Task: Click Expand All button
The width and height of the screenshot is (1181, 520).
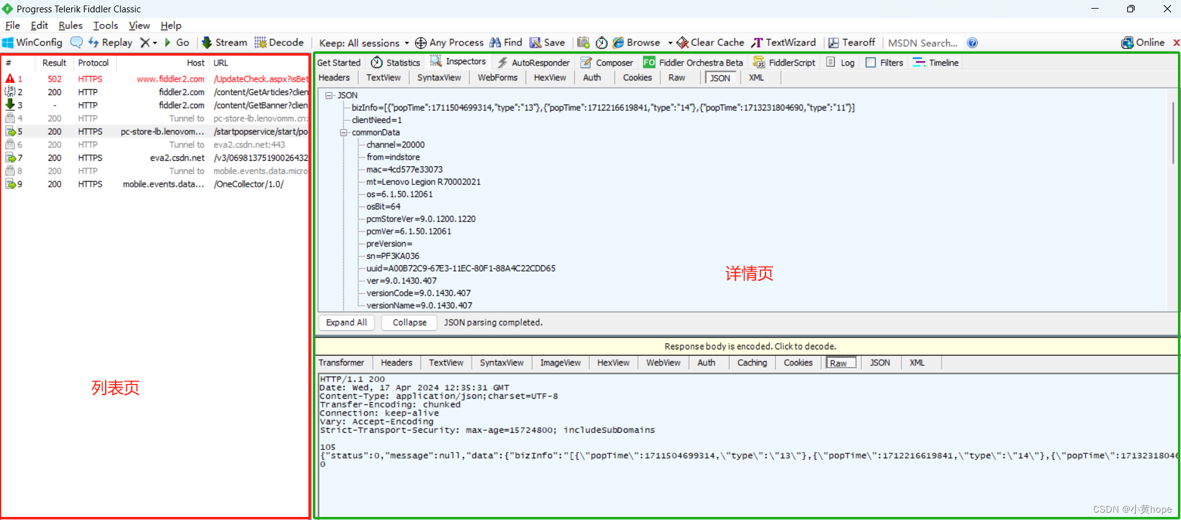Action: [346, 322]
